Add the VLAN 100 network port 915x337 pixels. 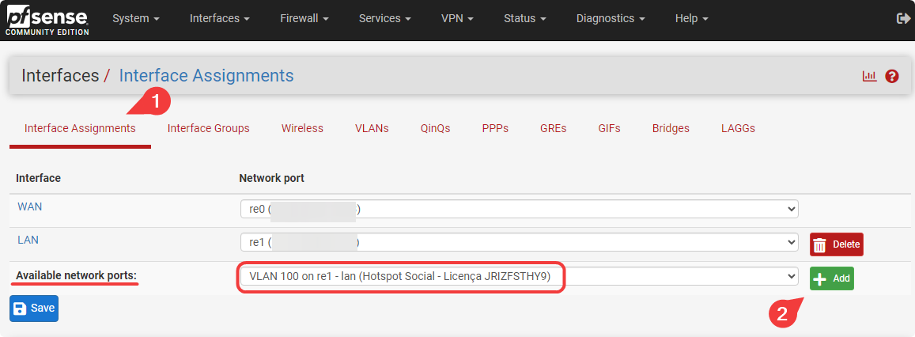[x=831, y=278]
